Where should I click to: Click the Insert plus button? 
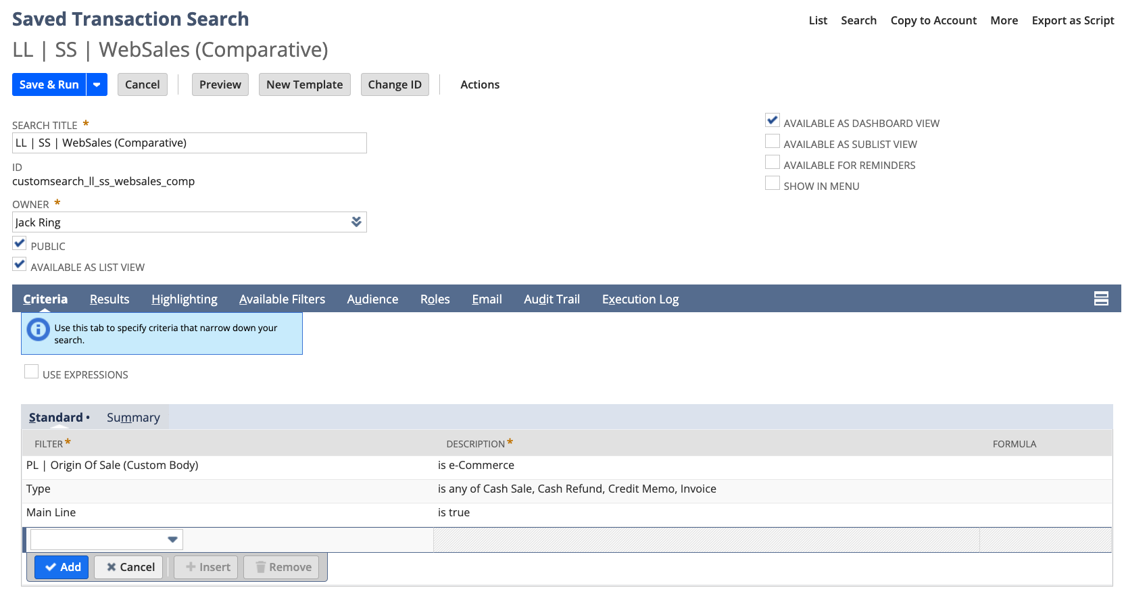pyautogui.click(x=207, y=567)
